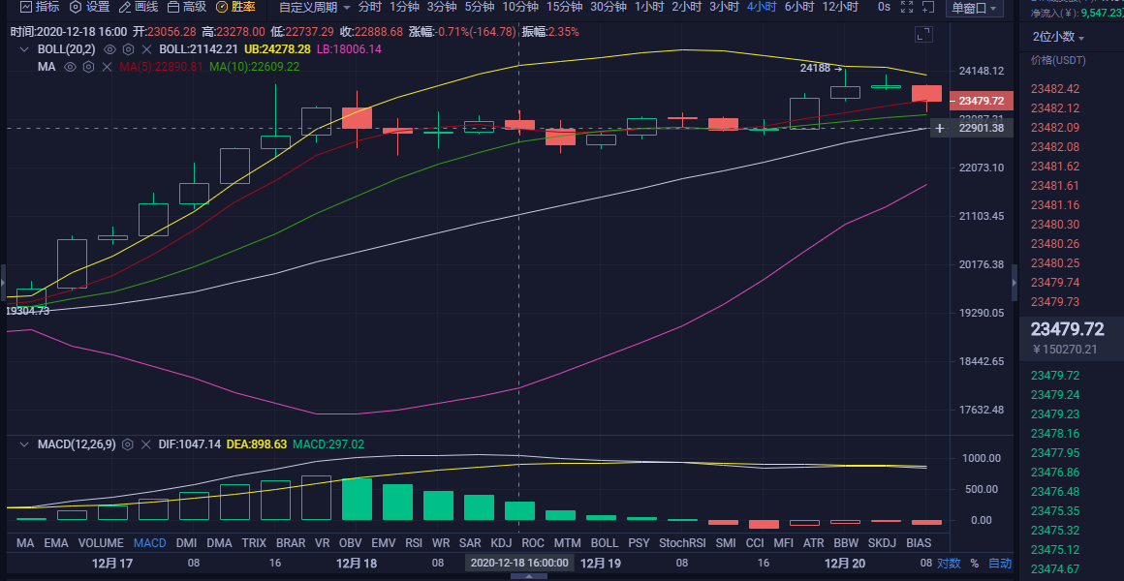Image resolution: width=1124 pixels, height=581 pixels.
Task: Select the BIAS sub-indicator
Action: tap(919, 543)
